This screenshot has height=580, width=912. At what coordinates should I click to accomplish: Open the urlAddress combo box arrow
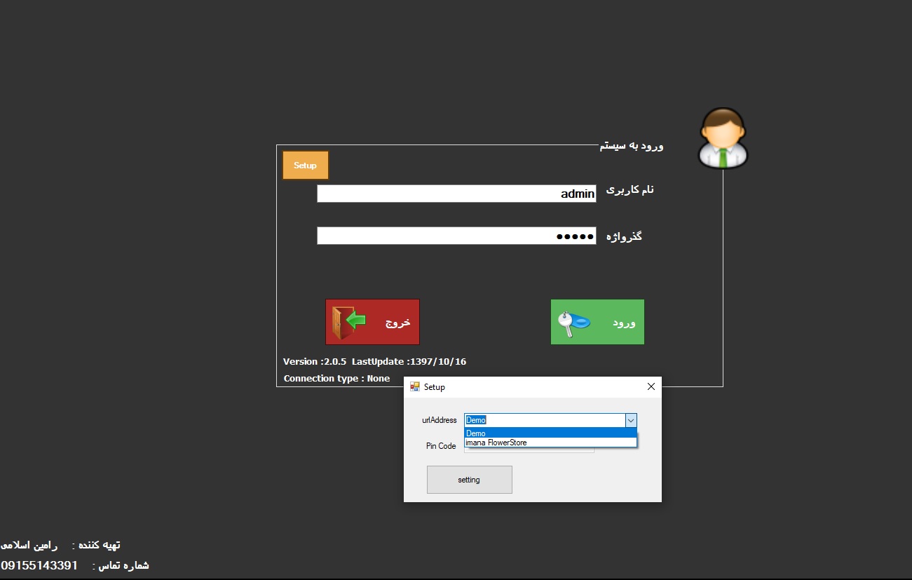(x=631, y=420)
